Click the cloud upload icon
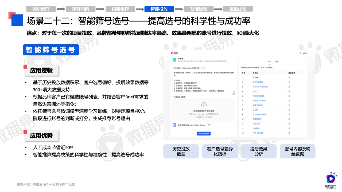The height and width of the screenshot is (192, 342). (204, 104)
